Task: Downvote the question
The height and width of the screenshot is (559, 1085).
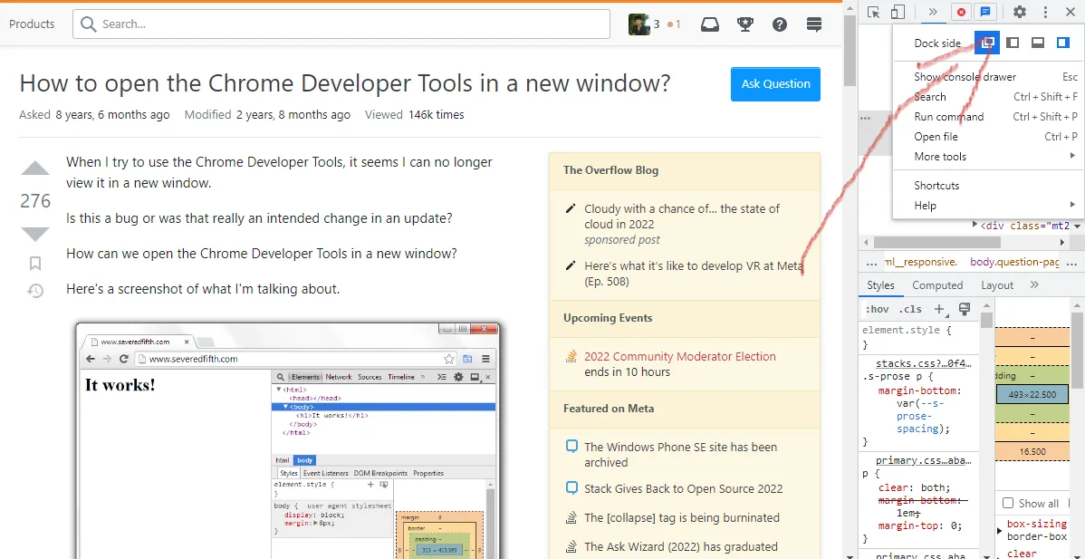Action: click(x=35, y=234)
